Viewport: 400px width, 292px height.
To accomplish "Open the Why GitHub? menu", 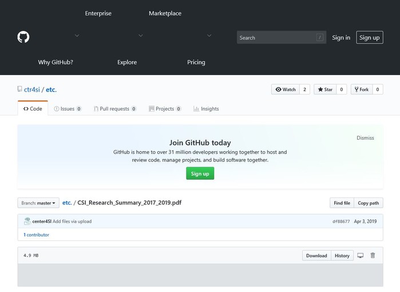I will click(x=56, y=62).
